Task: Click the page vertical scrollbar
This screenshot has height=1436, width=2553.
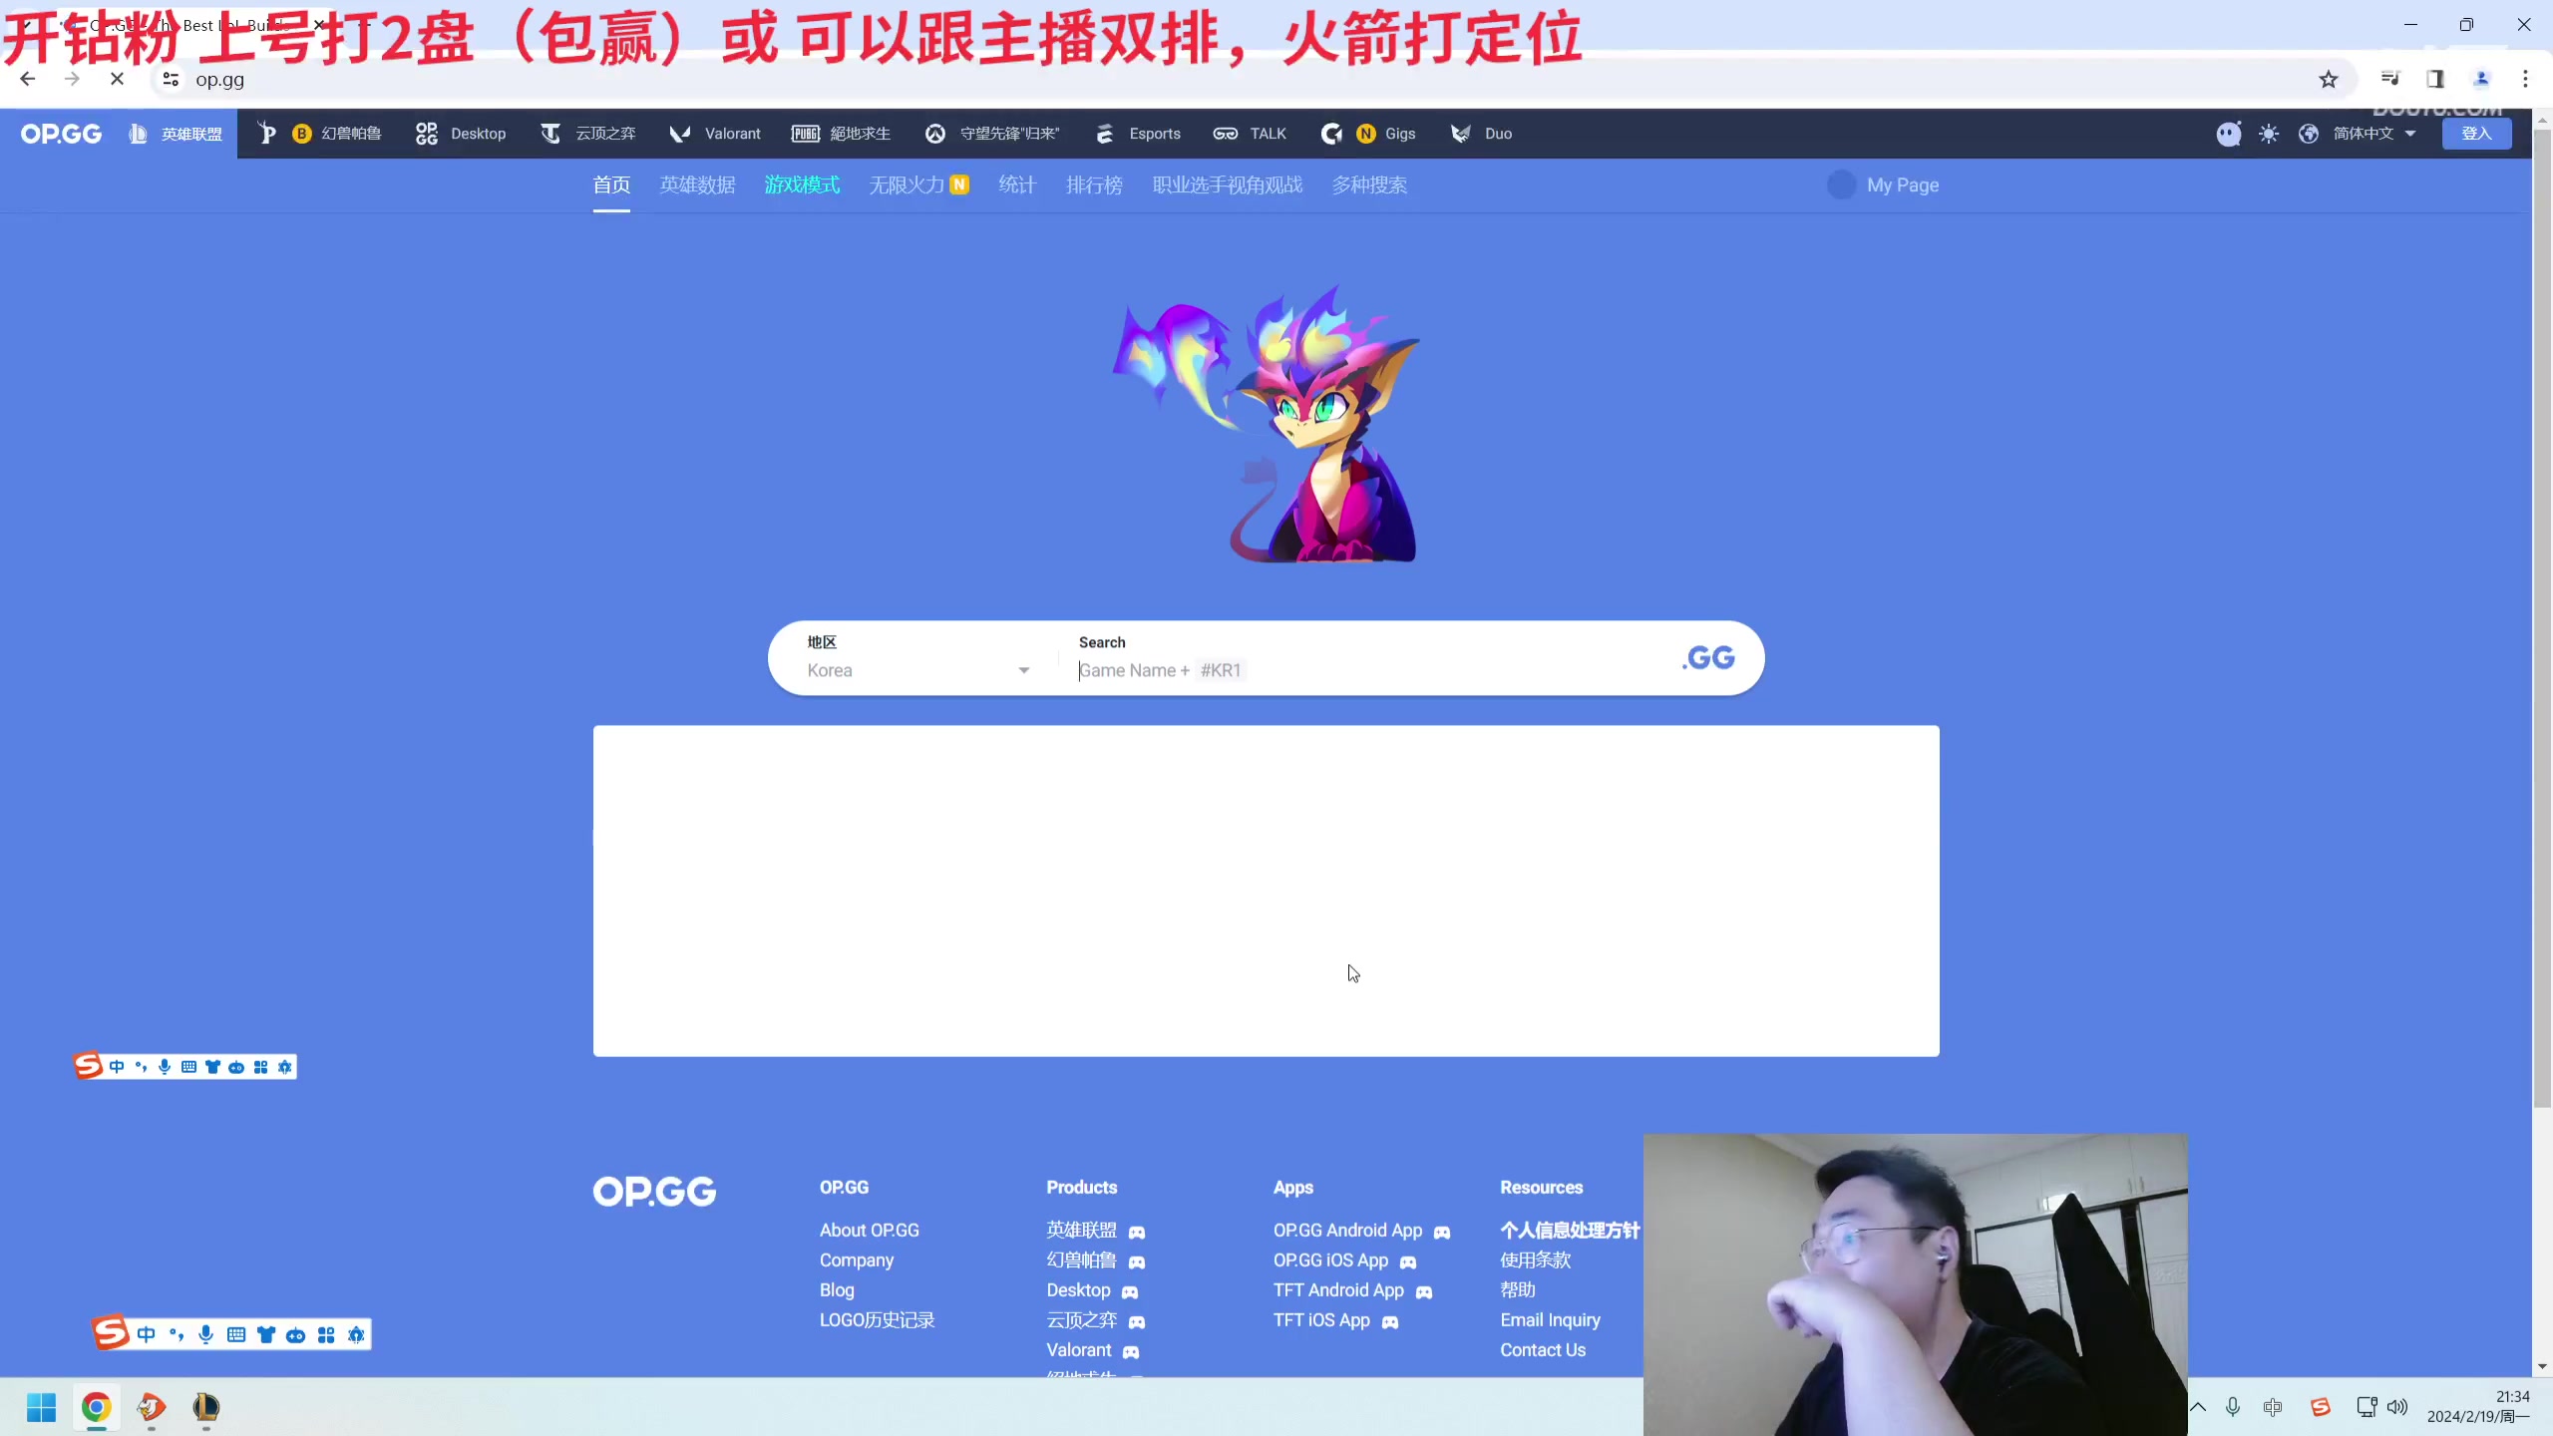Action: (2542, 618)
